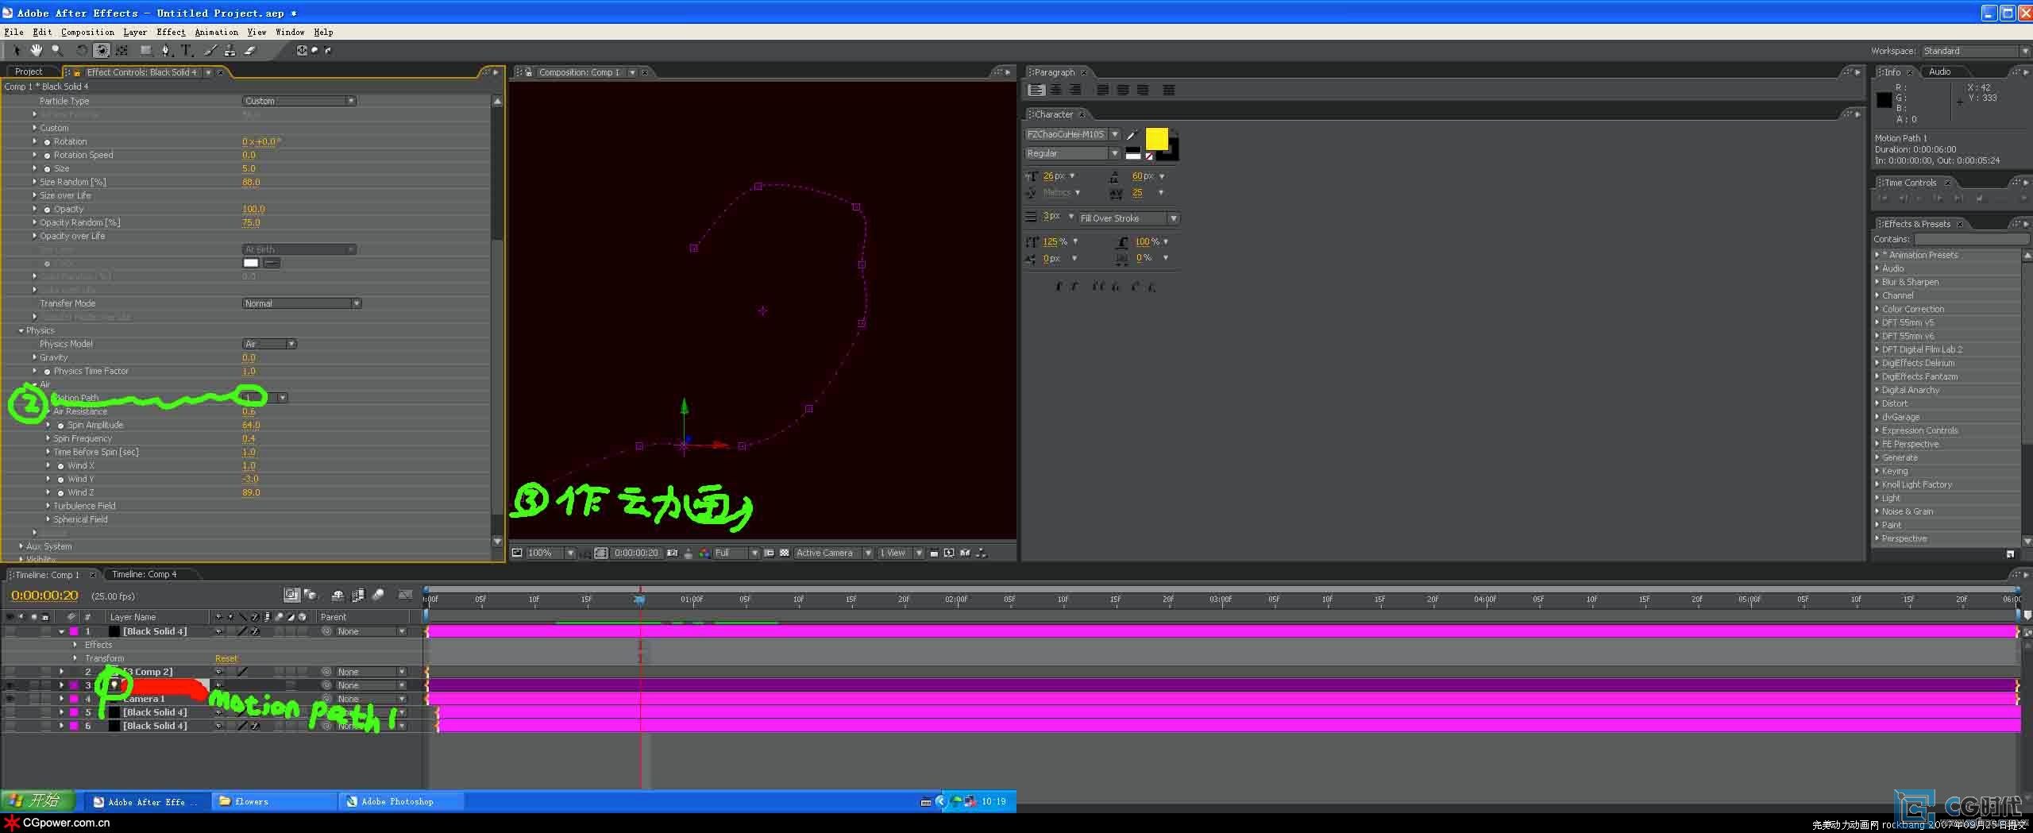Click the eyedropper in Character panel
Screen dimensions: 2033x833
1132,134
